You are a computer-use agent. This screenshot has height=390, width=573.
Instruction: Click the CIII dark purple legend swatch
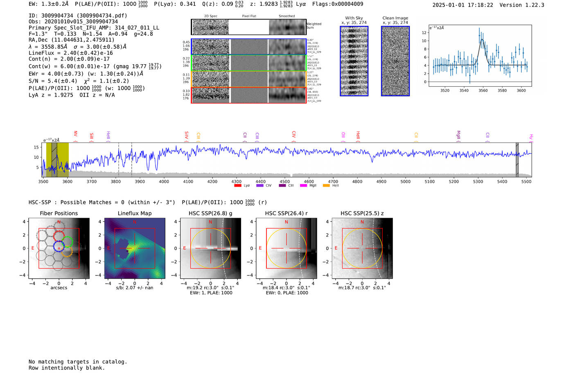[282, 186]
